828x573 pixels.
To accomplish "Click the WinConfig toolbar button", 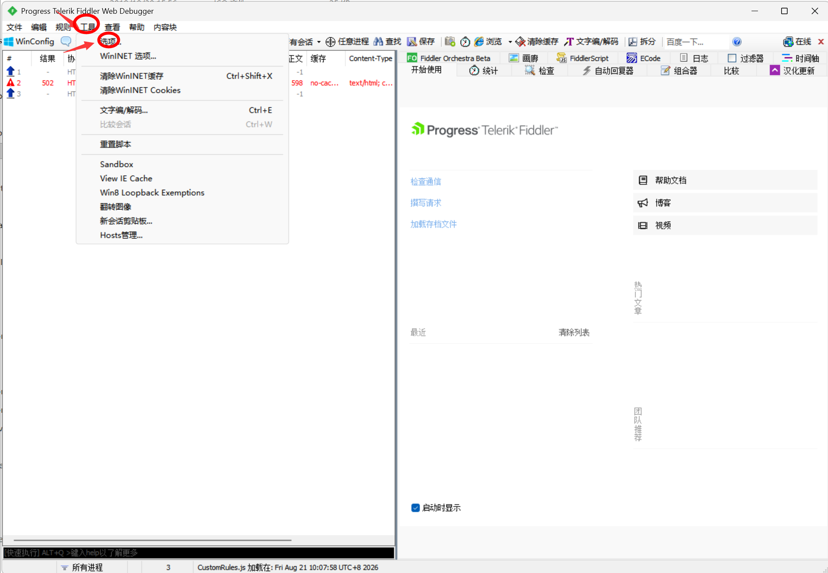I will coord(29,42).
